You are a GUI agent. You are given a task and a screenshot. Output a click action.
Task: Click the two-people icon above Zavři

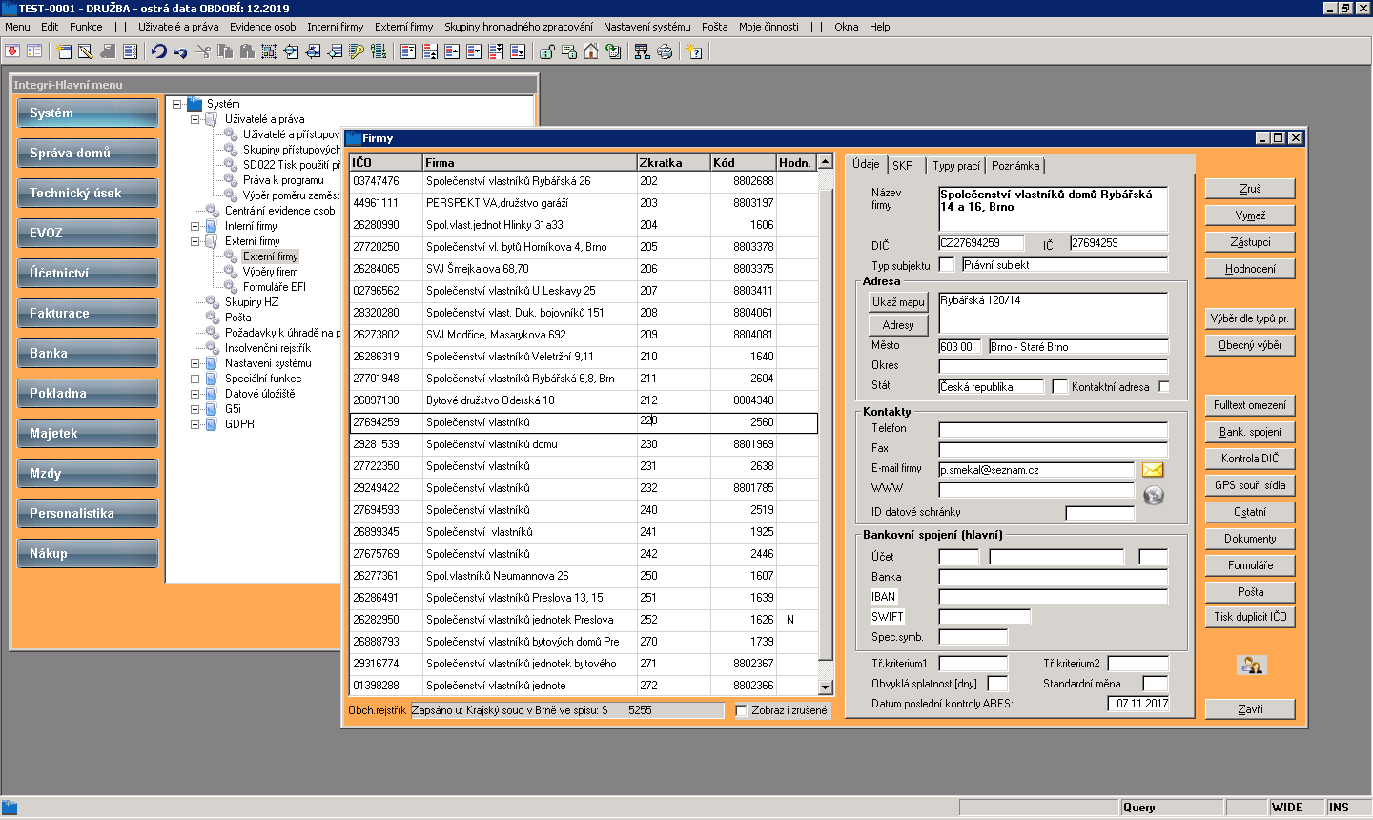tap(1250, 665)
